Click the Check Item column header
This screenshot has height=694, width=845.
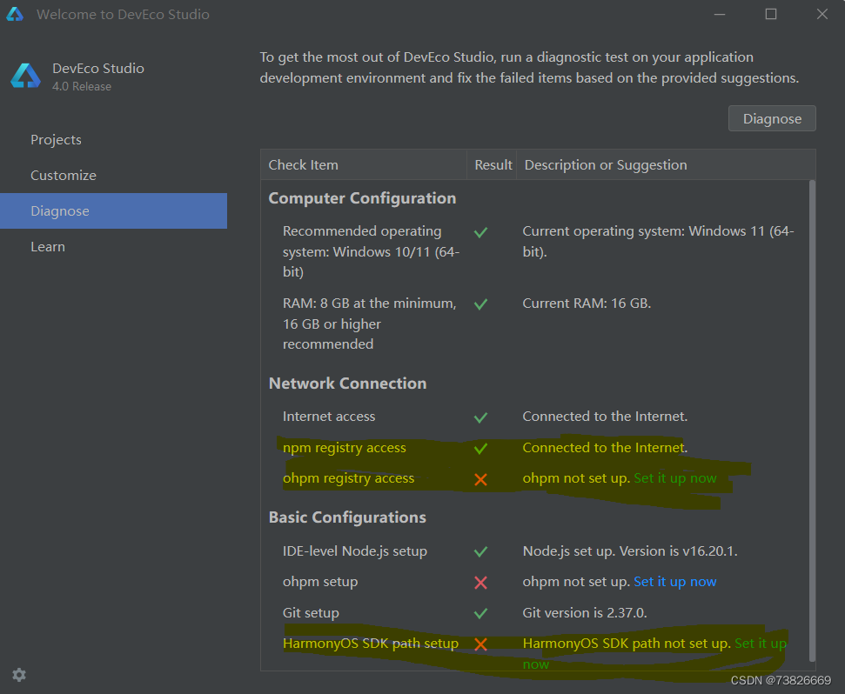(x=364, y=164)
